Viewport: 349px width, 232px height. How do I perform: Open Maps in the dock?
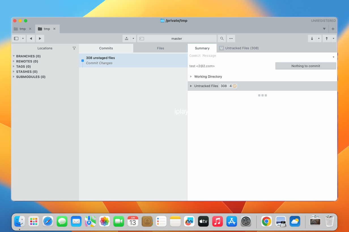[x=90, y=222]
